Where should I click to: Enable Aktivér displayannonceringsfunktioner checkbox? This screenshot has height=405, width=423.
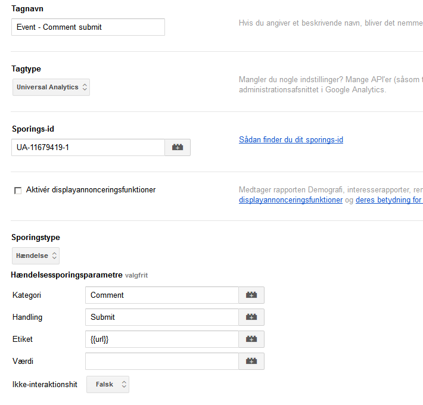click(18, 191)
